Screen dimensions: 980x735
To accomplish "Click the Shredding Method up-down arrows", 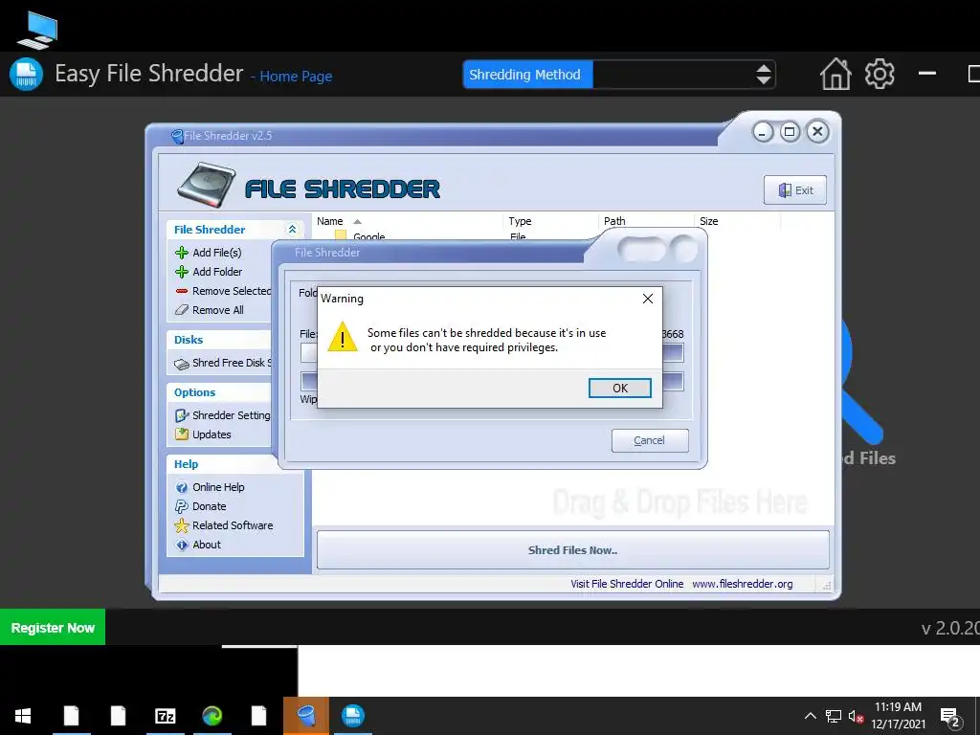I will click(x=763, y=75).
